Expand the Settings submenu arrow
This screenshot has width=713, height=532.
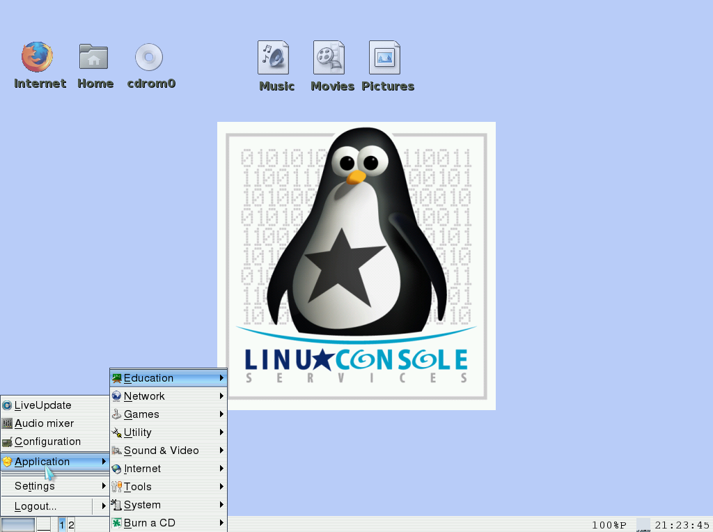[x=104, y=486]
